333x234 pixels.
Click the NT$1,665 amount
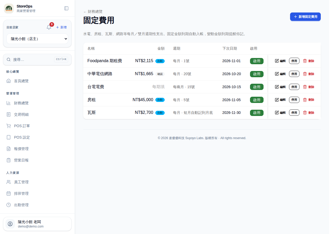click(x=144, y=74)
